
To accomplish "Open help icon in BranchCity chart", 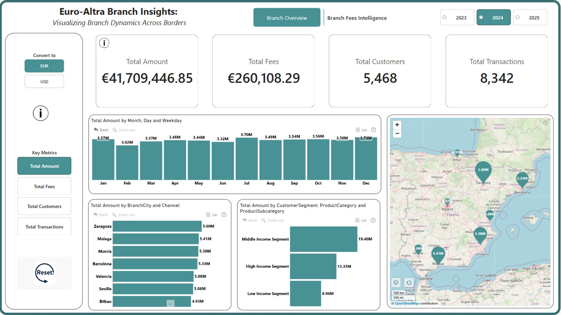I will click(224, 215).
